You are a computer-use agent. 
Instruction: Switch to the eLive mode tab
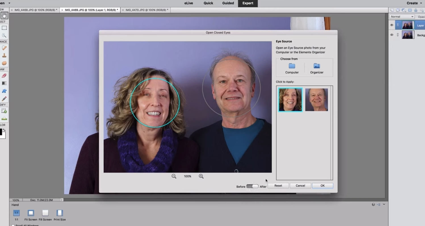(189, 3)
